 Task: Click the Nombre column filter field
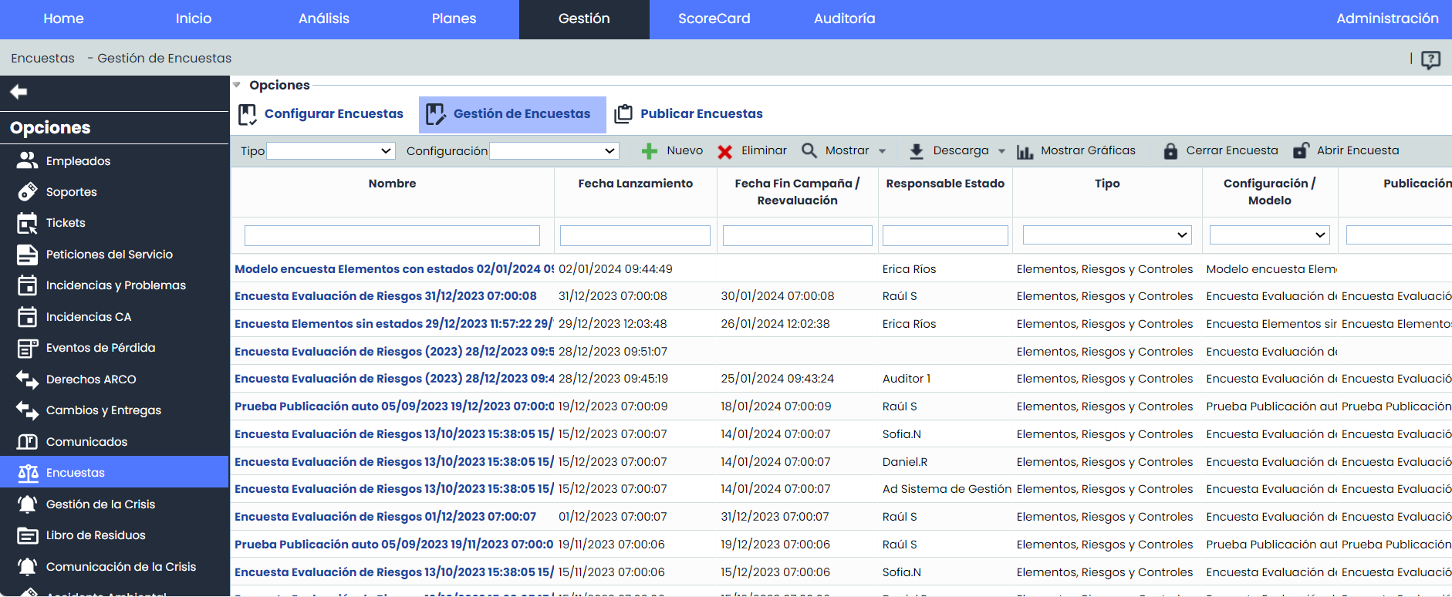click(x=392, y=235)
